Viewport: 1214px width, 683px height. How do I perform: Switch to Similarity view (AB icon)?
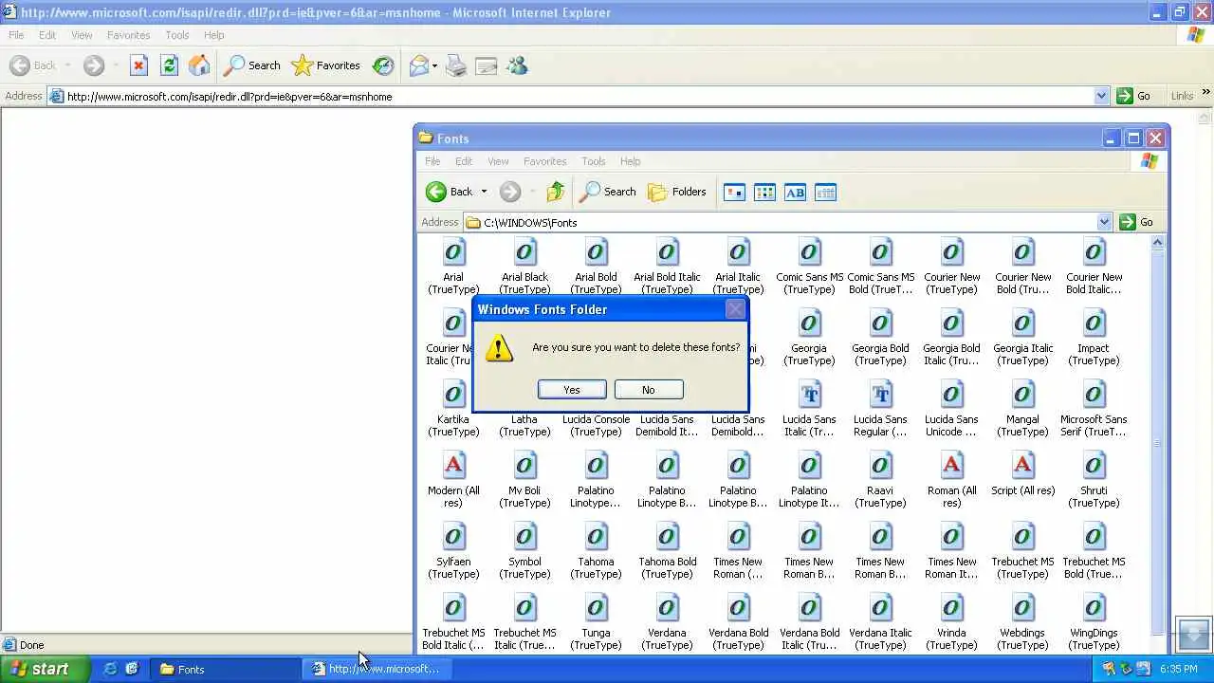[795, 193]
